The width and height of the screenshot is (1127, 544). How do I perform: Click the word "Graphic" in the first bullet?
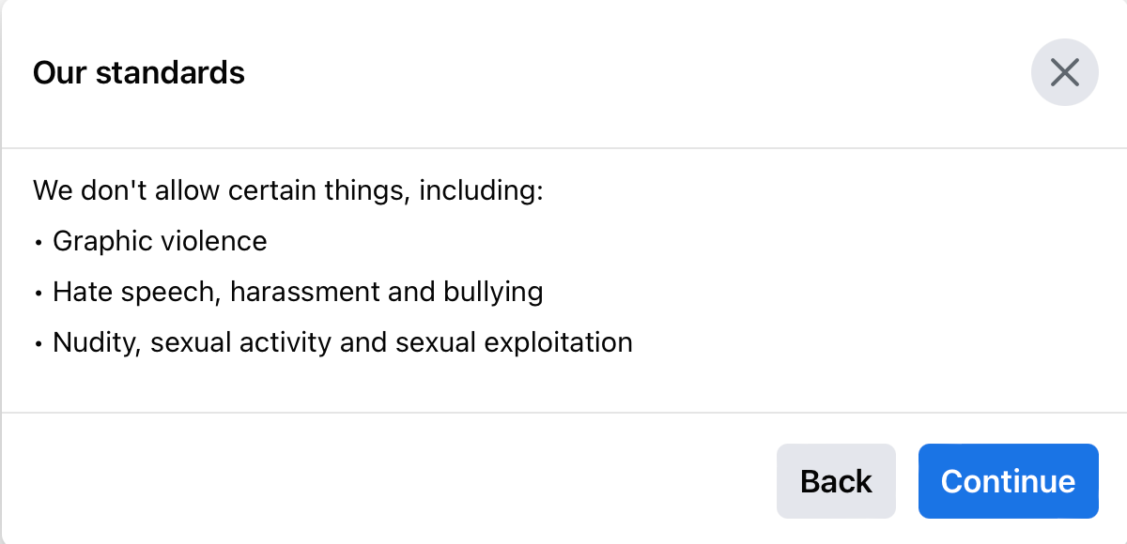(102, 241)
